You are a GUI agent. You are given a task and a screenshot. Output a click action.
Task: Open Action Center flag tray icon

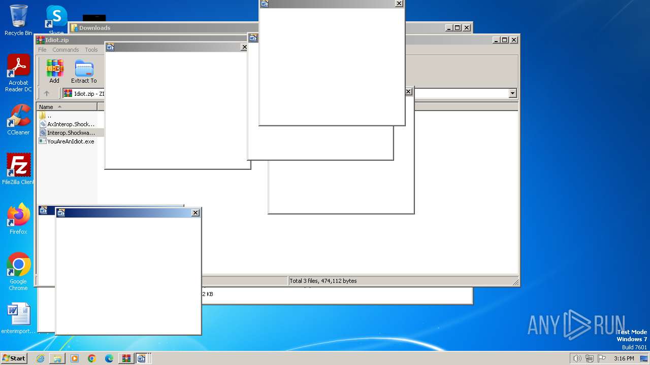[x=602, y=358]
